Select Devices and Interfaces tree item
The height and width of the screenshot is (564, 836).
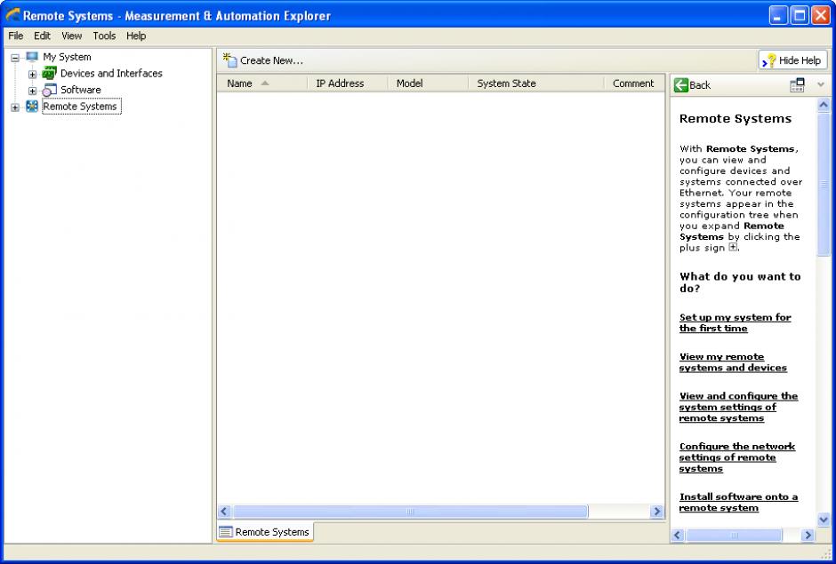click(x=111, y=73)
